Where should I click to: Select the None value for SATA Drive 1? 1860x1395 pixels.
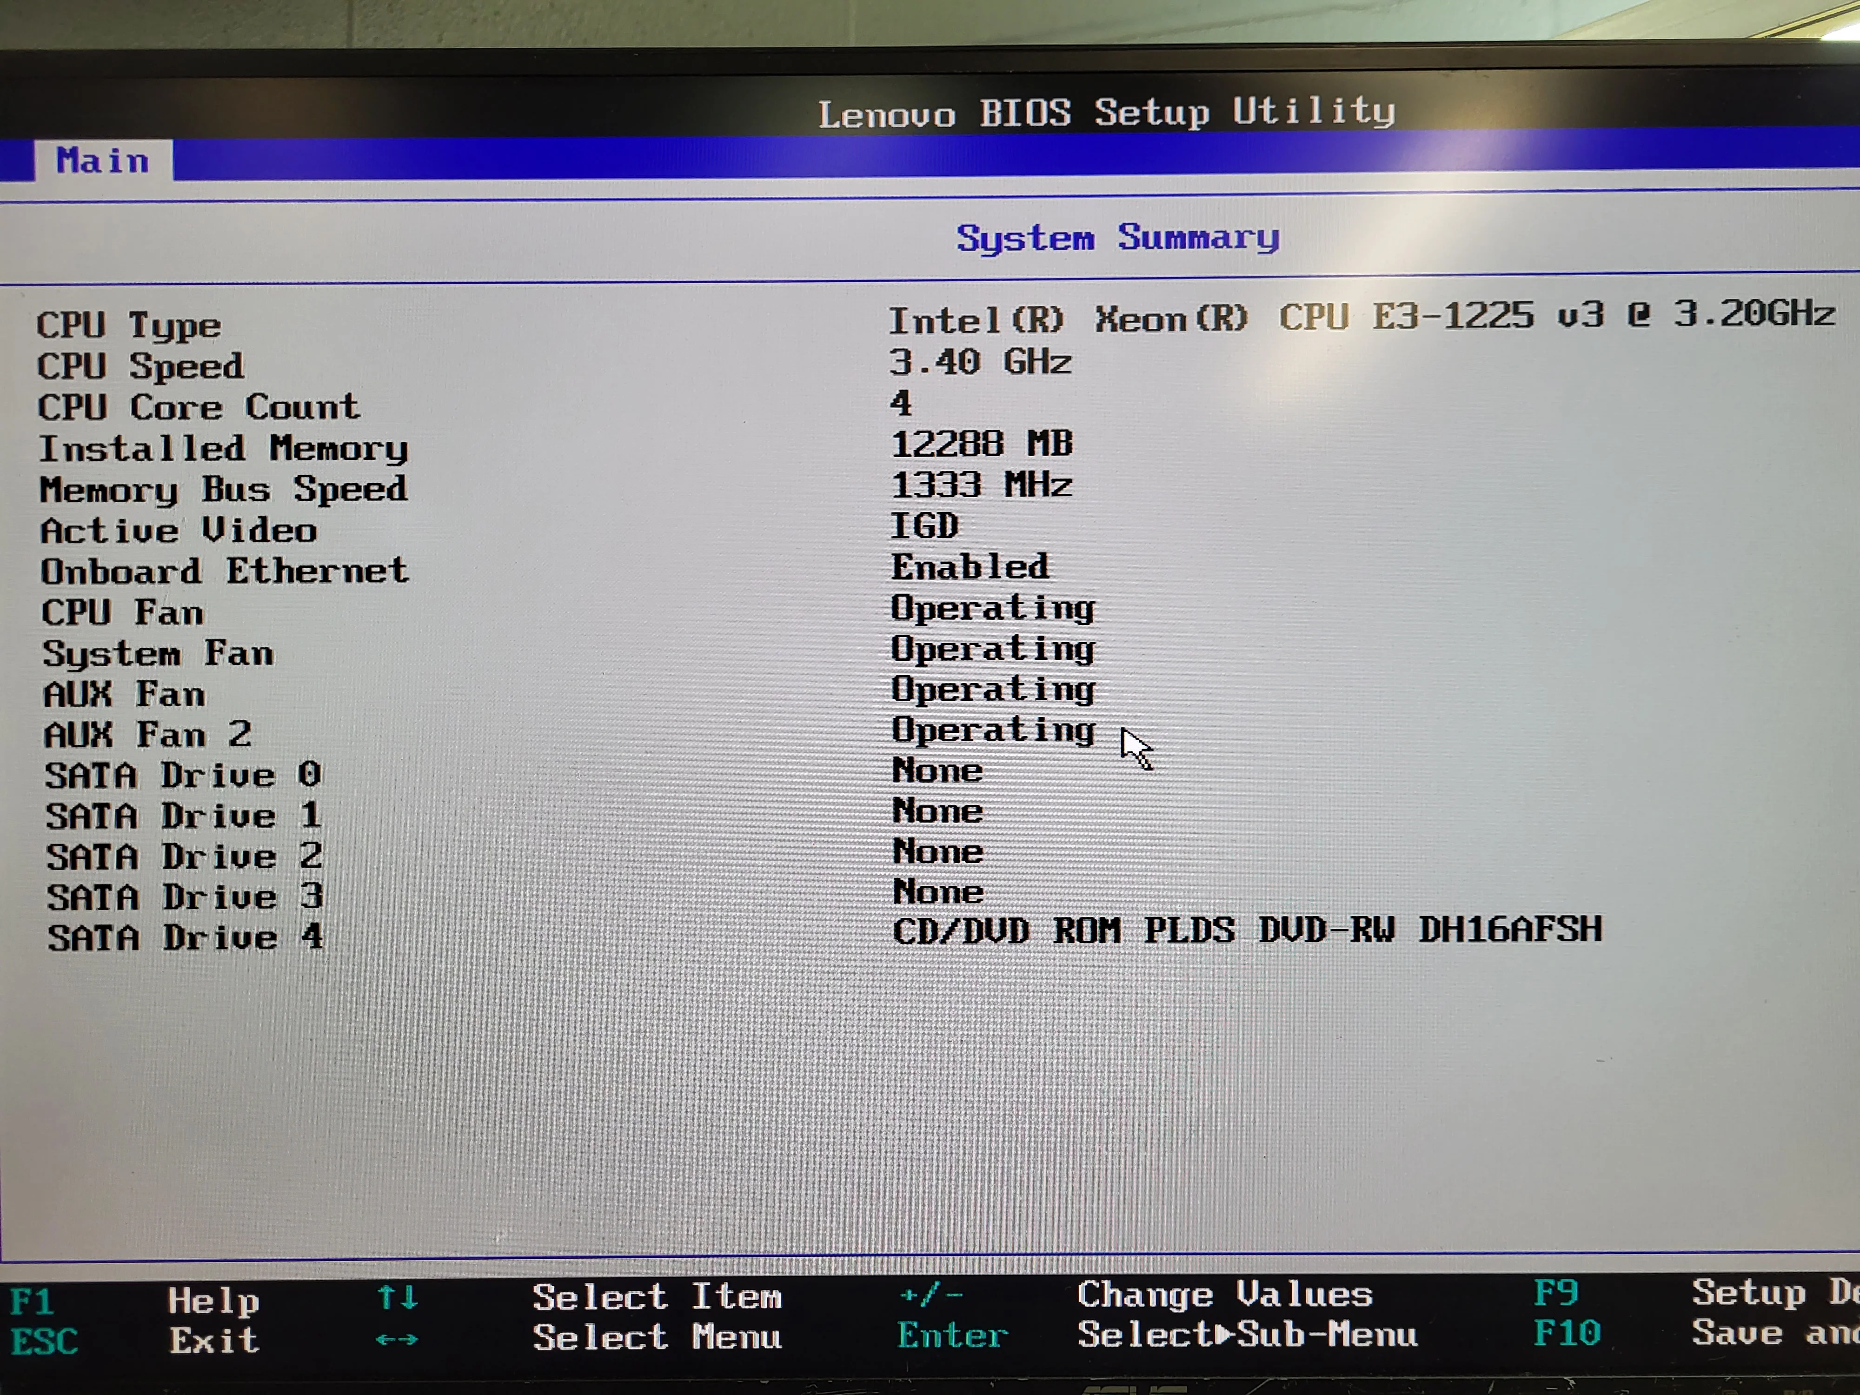pos(937,810)
